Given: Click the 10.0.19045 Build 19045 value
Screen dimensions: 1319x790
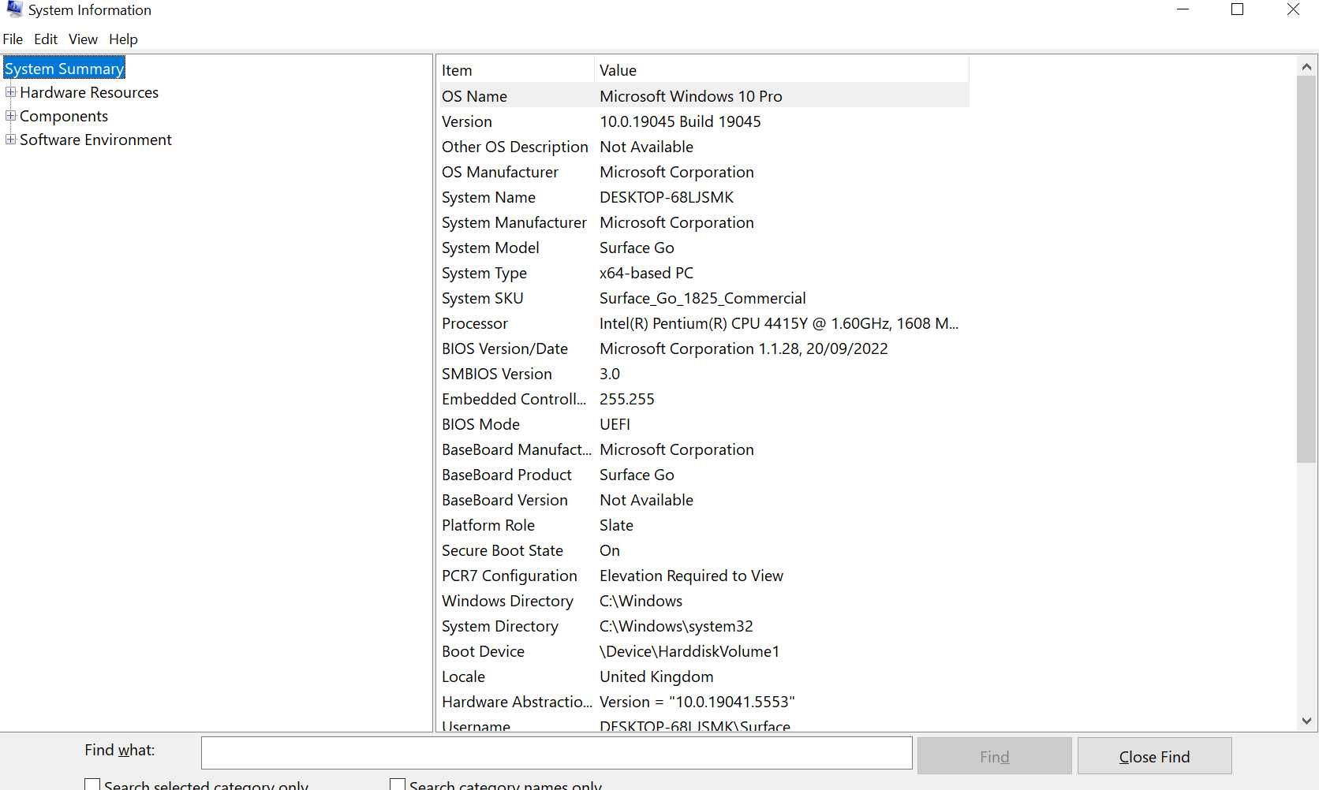Looking at the screenshot, I should coord(680,121).
